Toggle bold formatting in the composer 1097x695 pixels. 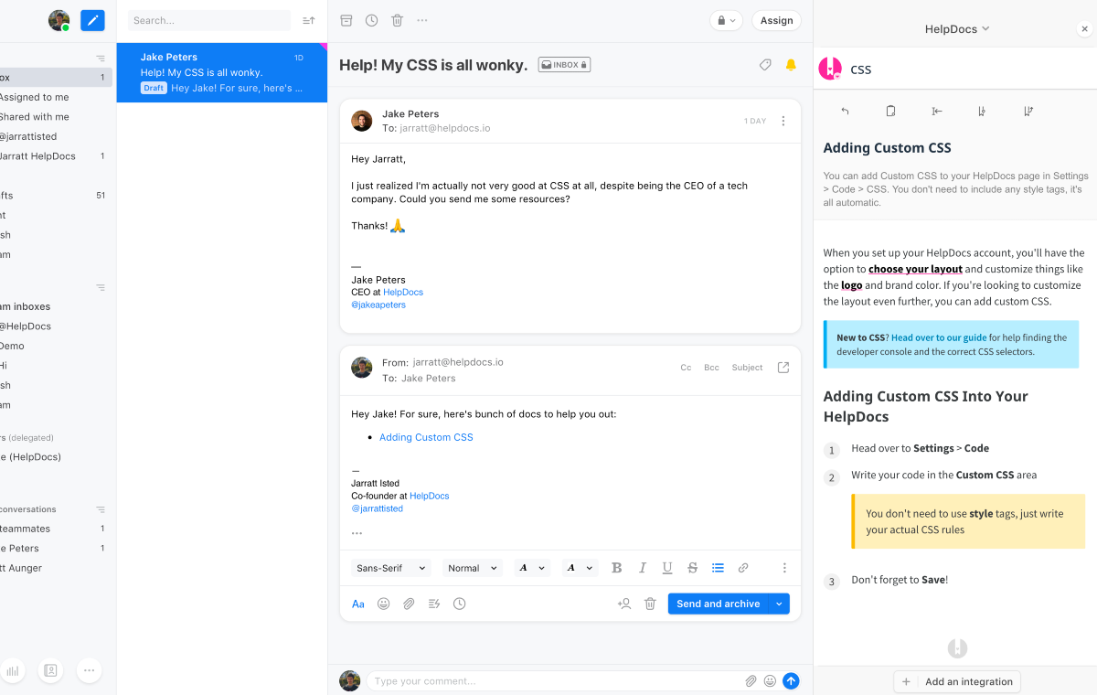pos(616,568)
